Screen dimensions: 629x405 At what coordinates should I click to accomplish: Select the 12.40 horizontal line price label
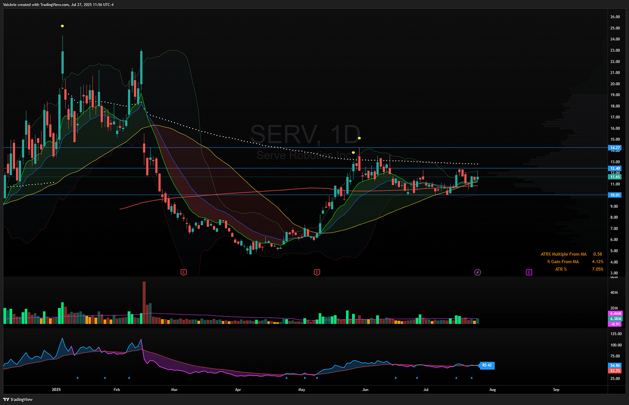(x=615, y=168)
